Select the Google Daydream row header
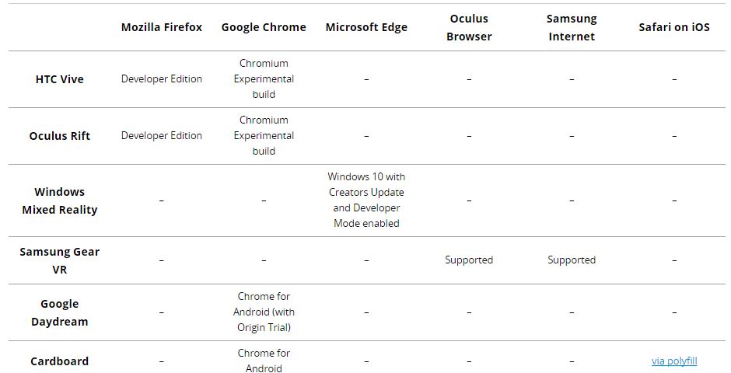Image resolution: width=731 pixels, height=373 pixels. click(60, 312)
